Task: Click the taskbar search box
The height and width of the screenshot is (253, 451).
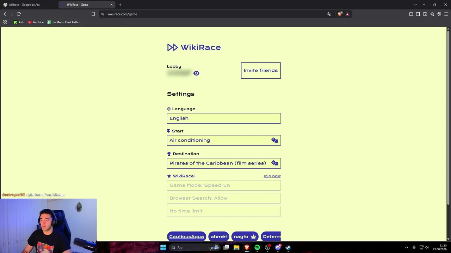Action: [x=194, y=247]
